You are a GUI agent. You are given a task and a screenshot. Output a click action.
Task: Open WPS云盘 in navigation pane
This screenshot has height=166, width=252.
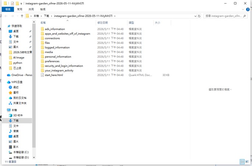(x=15, y=82)
